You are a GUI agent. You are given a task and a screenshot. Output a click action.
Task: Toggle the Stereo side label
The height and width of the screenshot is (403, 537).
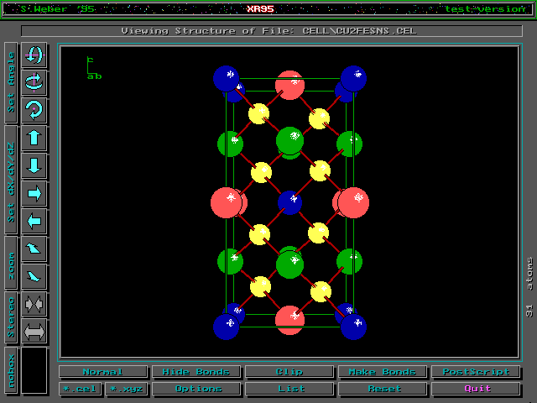click(11, 317)
